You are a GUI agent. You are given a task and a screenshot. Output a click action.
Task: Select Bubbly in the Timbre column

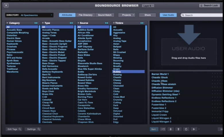[x=128, y=72]
